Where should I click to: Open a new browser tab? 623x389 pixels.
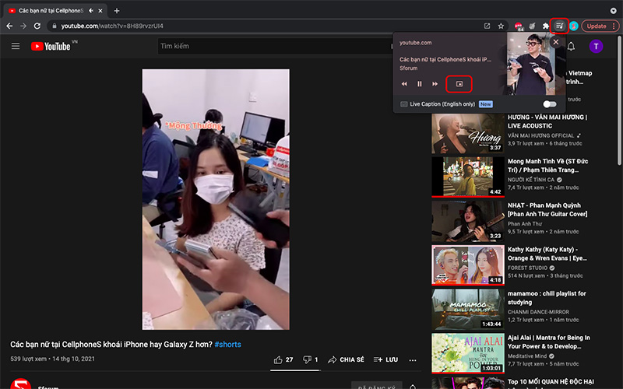[116, 11]
